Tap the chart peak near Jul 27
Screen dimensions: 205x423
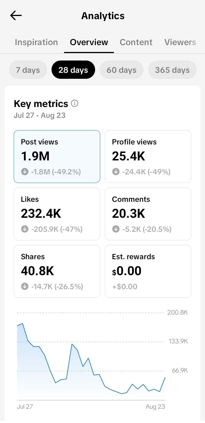[x=22, y=324]
